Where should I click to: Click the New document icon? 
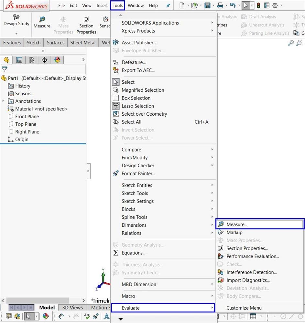tap(182, 5)
